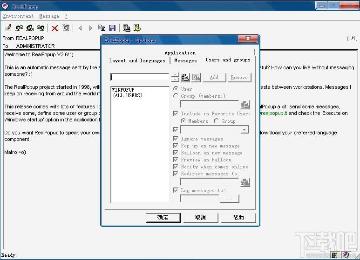This screenshot has width=360, height=260.
Task: Click the Add button
Action: click(214, 78)
